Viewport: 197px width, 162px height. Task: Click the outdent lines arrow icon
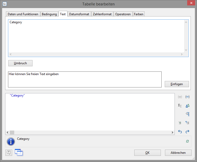(188, 123)
